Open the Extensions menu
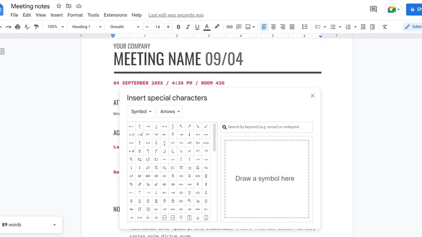422x237 pixels. (115, 15)
